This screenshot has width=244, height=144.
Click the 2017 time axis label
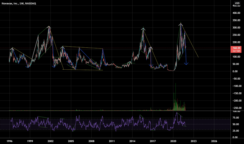coord(153,141)
